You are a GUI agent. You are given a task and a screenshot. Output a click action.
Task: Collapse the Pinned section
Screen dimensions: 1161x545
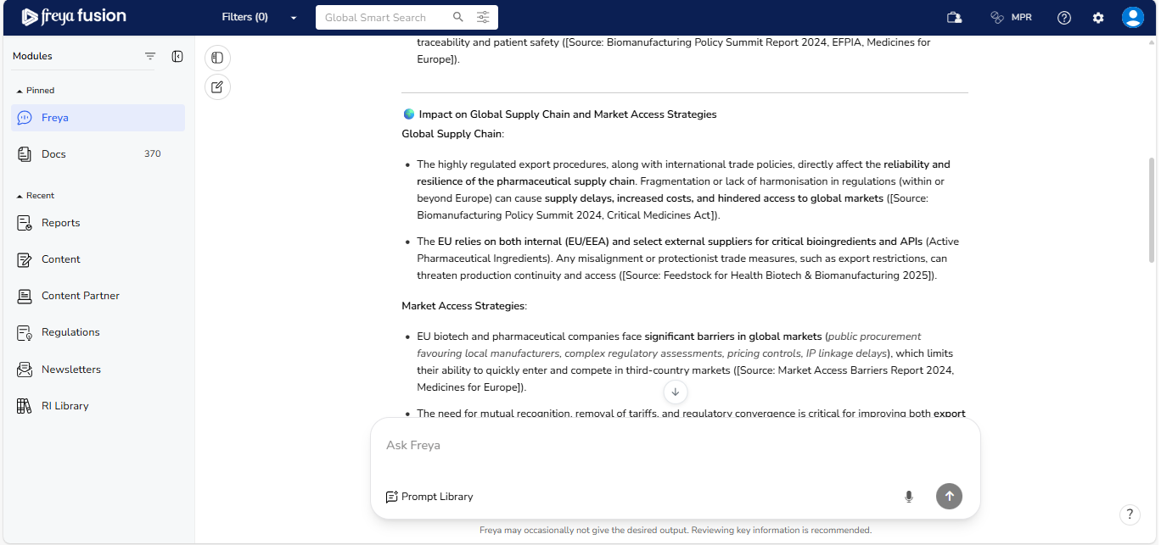coord(20,91)
